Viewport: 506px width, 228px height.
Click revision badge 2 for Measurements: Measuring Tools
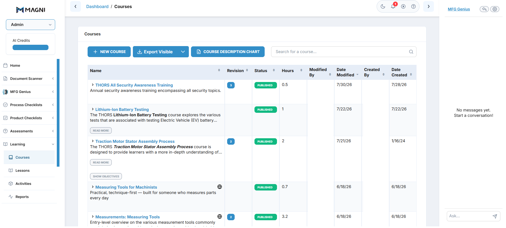231,217
